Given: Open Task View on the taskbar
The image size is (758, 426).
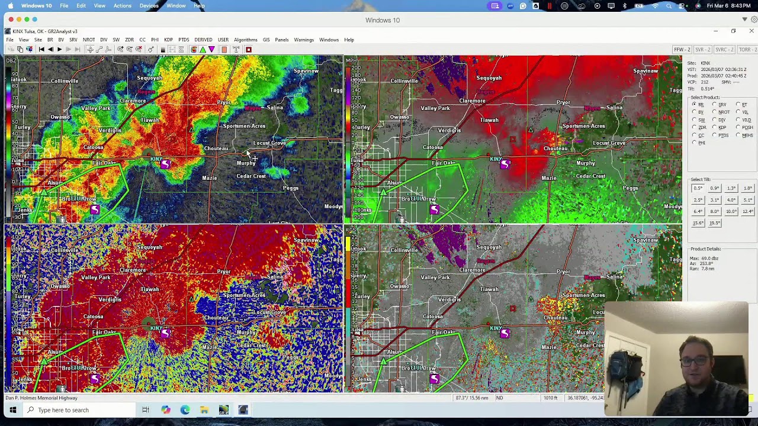Looking at the screenshot, I should click(146, 410).
